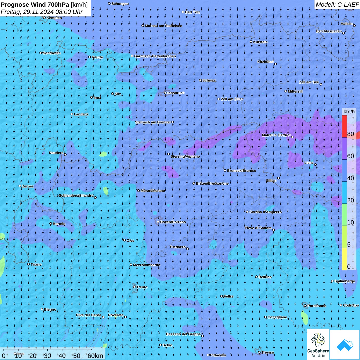The height and width of the screenshot is (360, 360).
Task: Click the 'Modell: C-LAEF' label
Action: click(337, 5)
